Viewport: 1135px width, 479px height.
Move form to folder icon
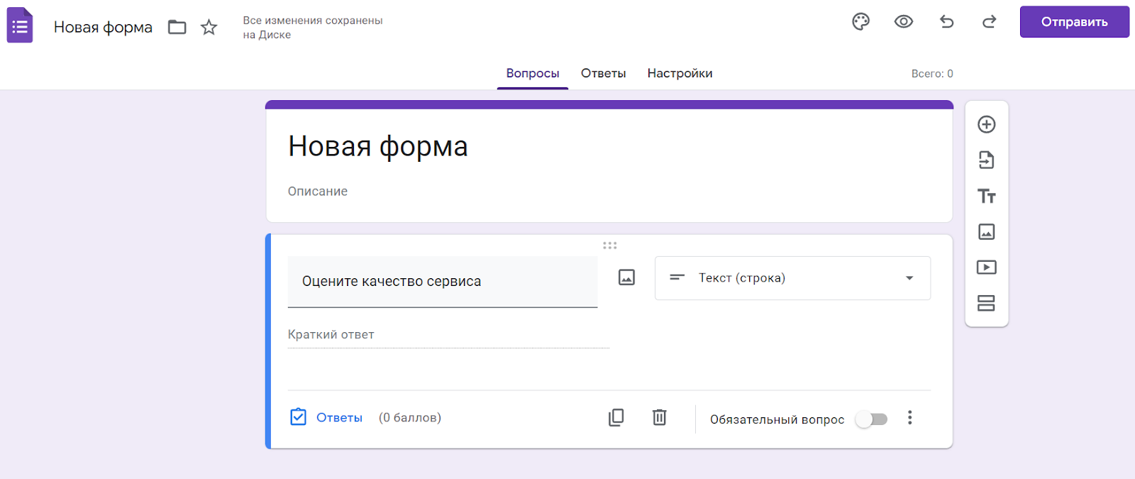coord(177,28)
